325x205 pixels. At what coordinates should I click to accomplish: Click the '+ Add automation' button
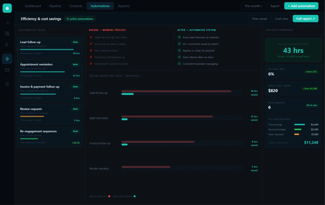click(301, 6)
